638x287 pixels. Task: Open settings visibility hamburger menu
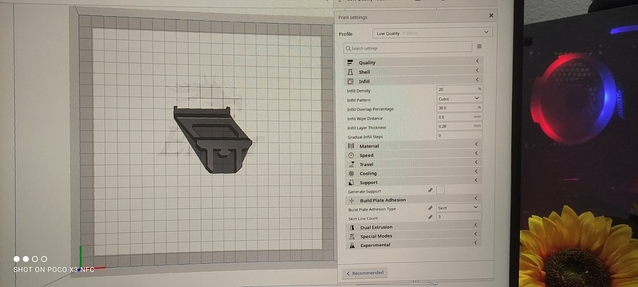(x=479, y=47)
